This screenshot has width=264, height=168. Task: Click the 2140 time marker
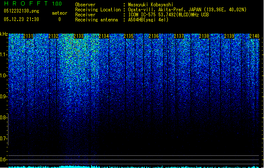click(254, 36)
